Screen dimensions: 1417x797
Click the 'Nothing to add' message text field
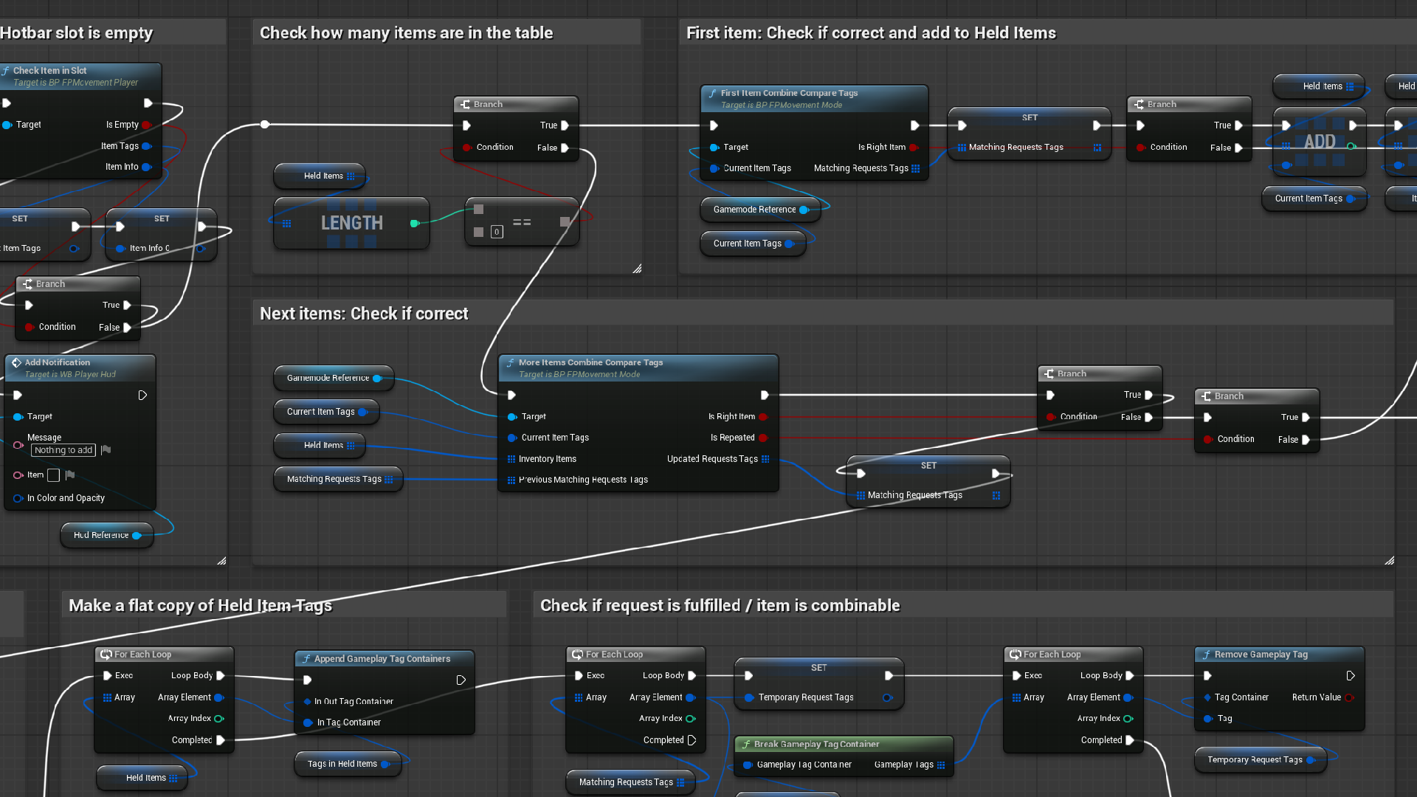point(63,450)
